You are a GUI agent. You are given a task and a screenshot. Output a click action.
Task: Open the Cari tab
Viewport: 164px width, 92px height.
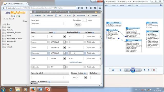click(67, 15)
